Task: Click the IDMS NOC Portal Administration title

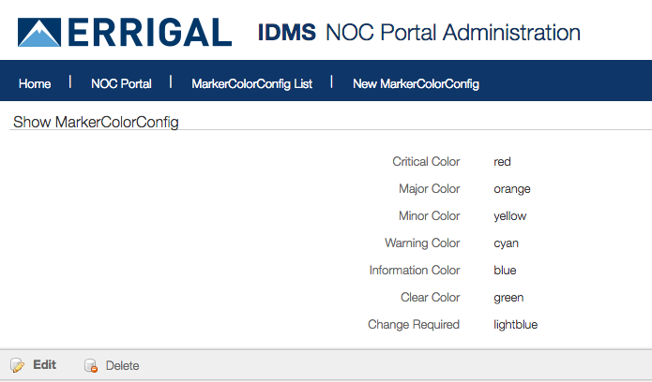Action: coord(418,33)
